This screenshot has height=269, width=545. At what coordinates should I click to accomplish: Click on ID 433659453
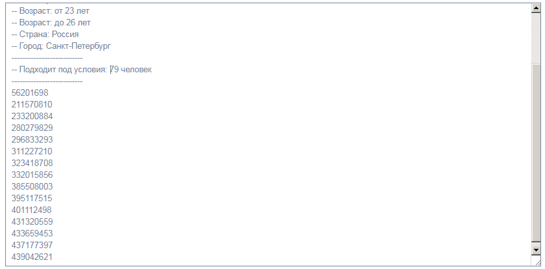pos(32,233)
